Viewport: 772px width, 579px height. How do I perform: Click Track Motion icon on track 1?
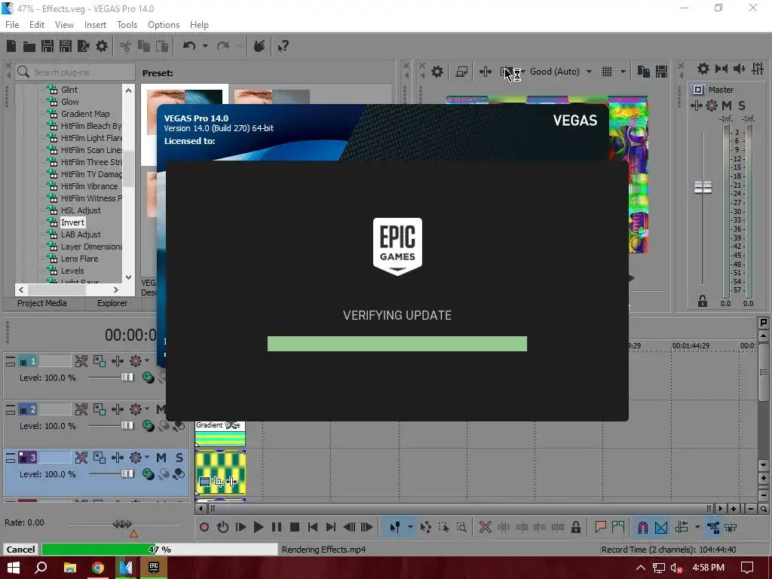(100, 361)
